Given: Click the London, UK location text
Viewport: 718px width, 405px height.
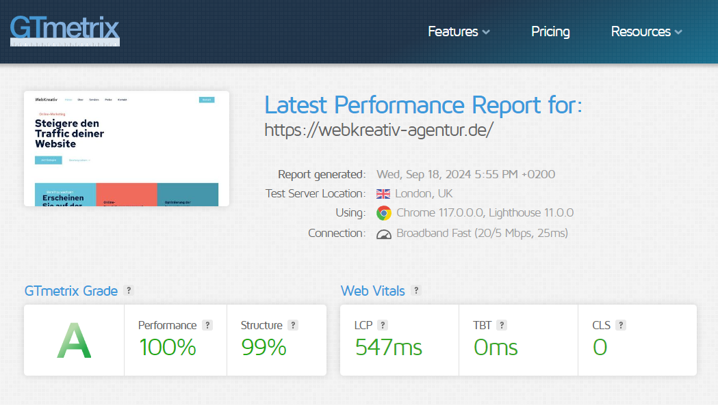Looking at the screenshot, I should click(x=424, y=194).
